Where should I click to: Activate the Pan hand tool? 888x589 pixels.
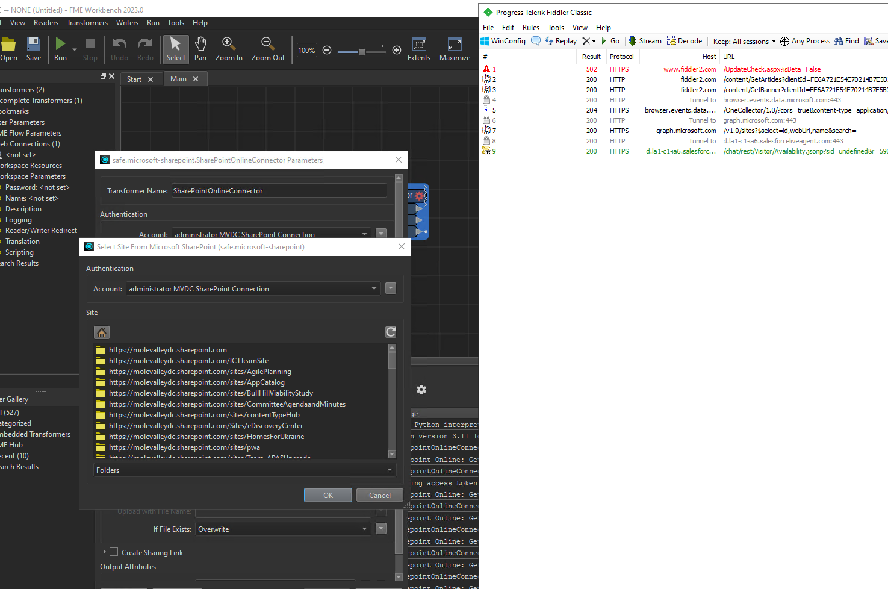click(x=200, y=44)
